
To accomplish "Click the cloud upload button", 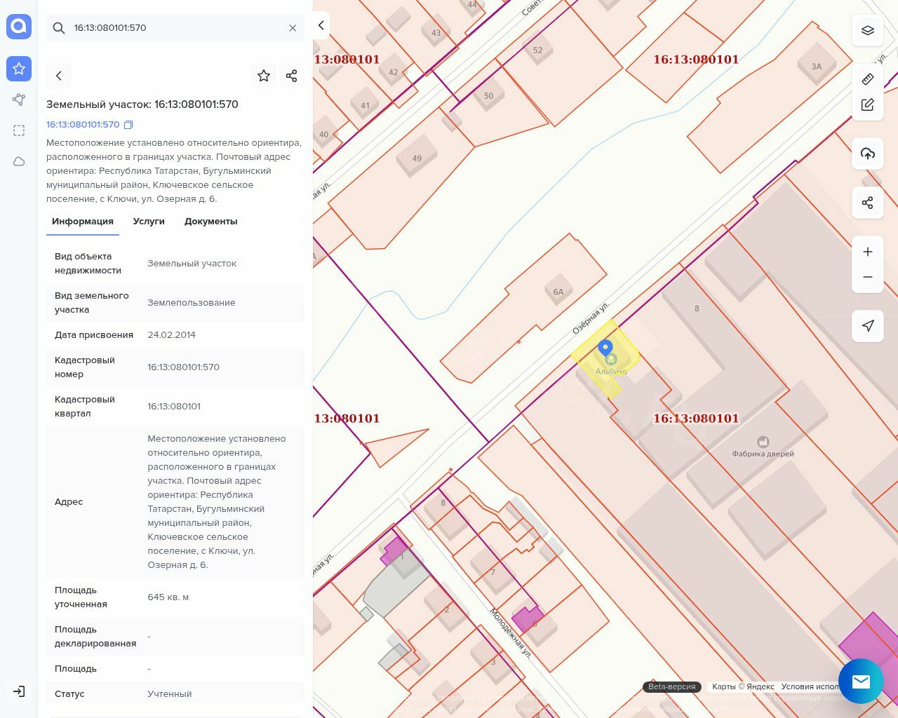I will pos(868,154).
